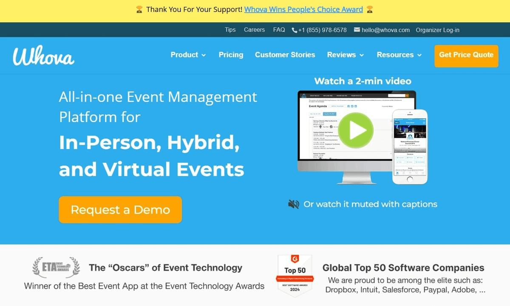Open the Pricing page
The height and width of the screenshot is (306, 510).
coord(231,55)
